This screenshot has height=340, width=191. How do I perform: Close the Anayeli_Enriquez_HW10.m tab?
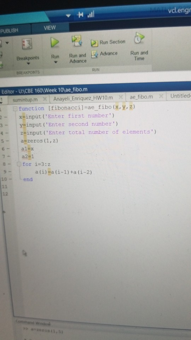[x=121, y=97]
